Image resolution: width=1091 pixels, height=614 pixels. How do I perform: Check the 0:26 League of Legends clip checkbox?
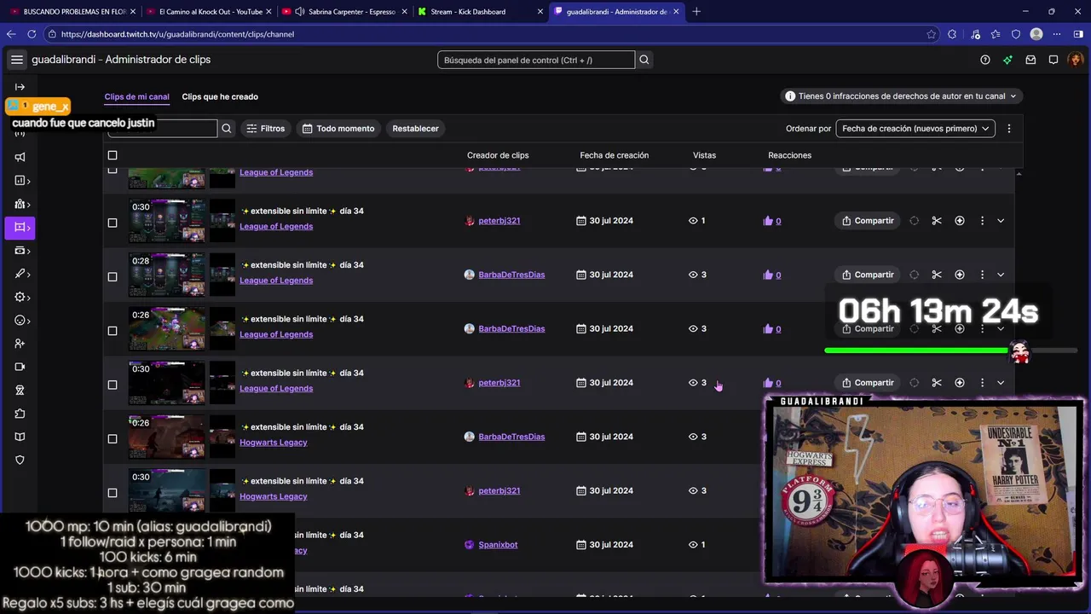tap(113, 331)
